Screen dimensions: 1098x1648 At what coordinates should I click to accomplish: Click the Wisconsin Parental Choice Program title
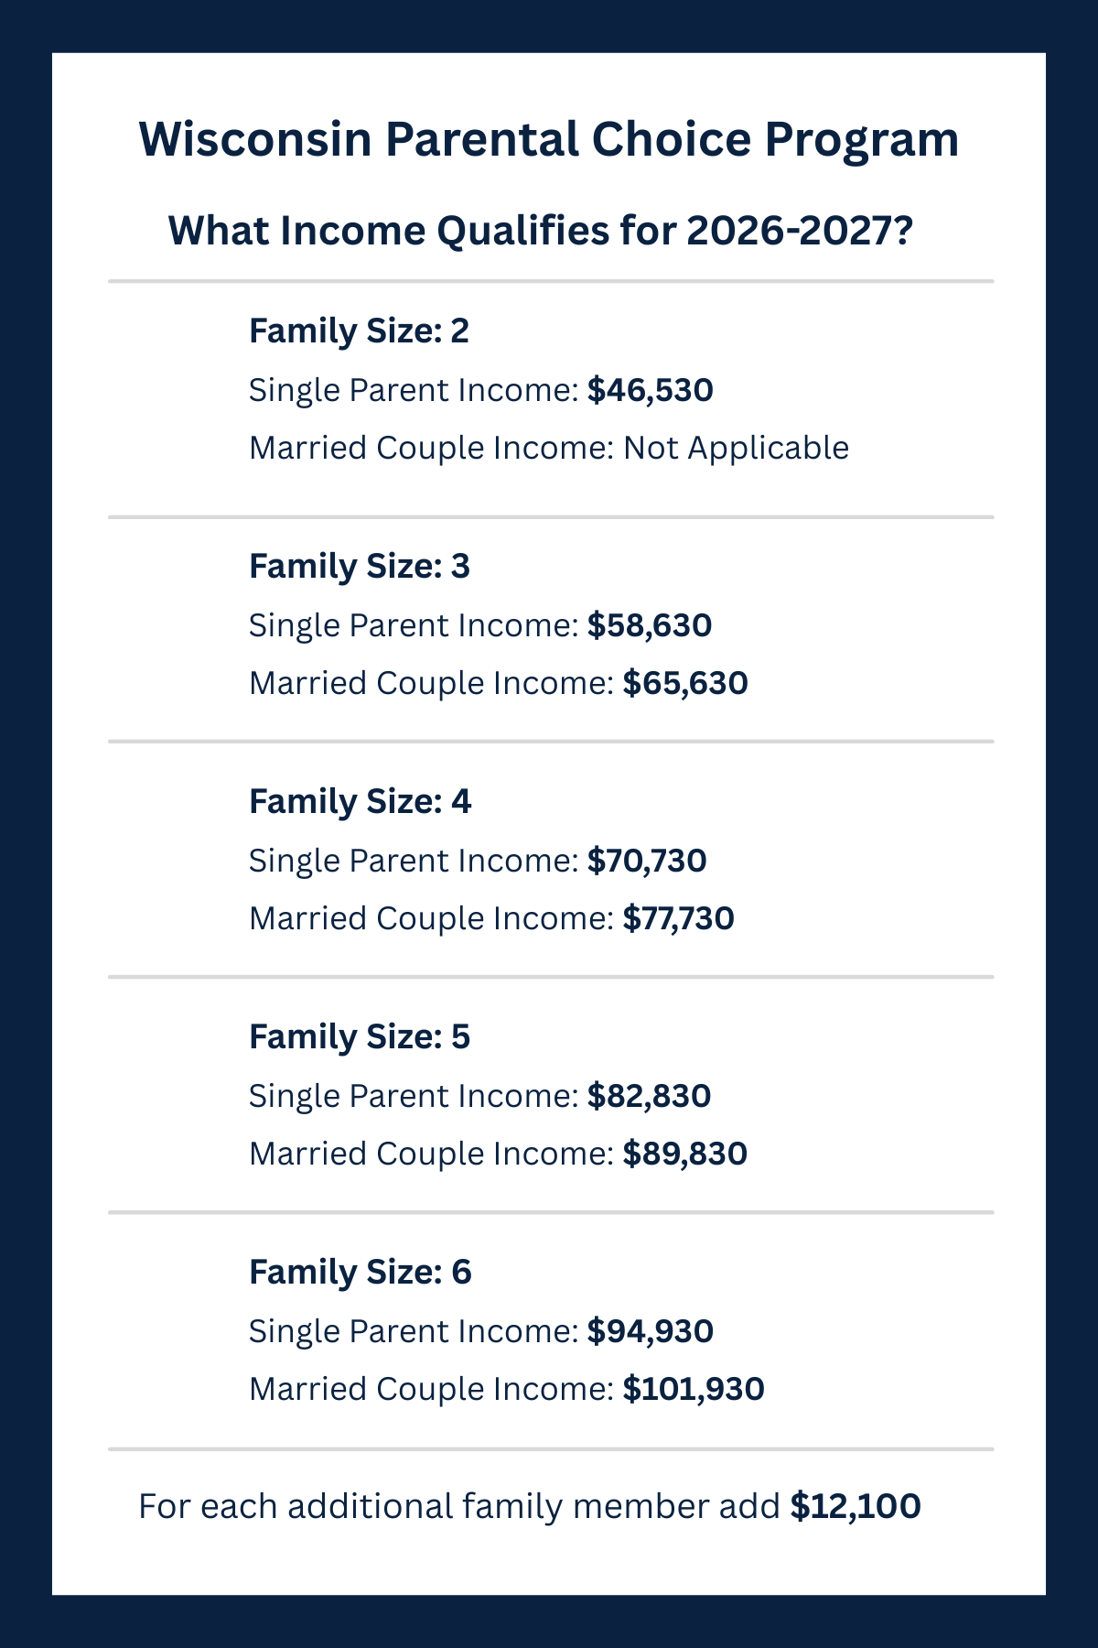548,140
